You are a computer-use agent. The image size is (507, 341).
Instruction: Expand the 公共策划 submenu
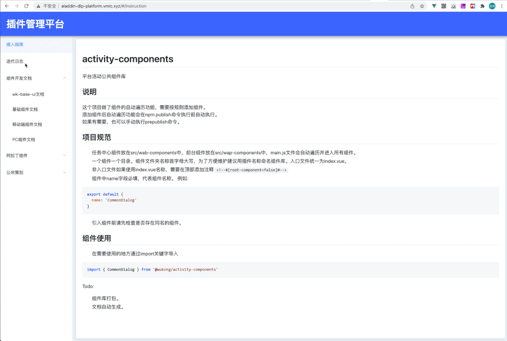coord(36,172)
